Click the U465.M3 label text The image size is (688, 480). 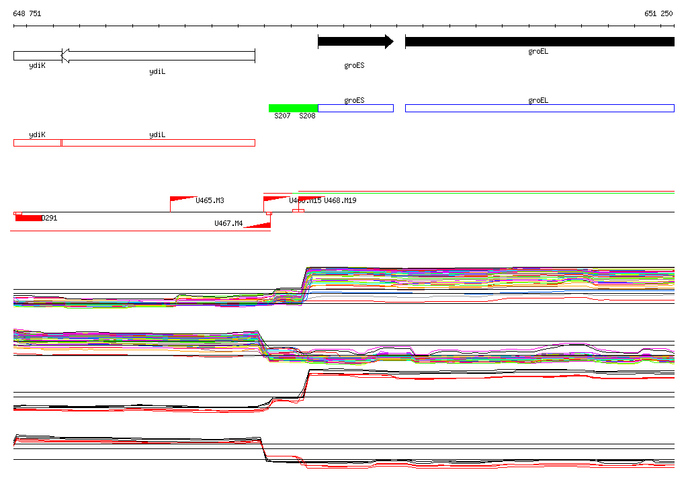pos(210,200)
